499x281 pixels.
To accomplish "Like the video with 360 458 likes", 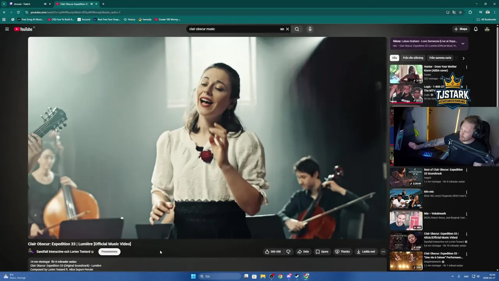I will coord(273,252).
